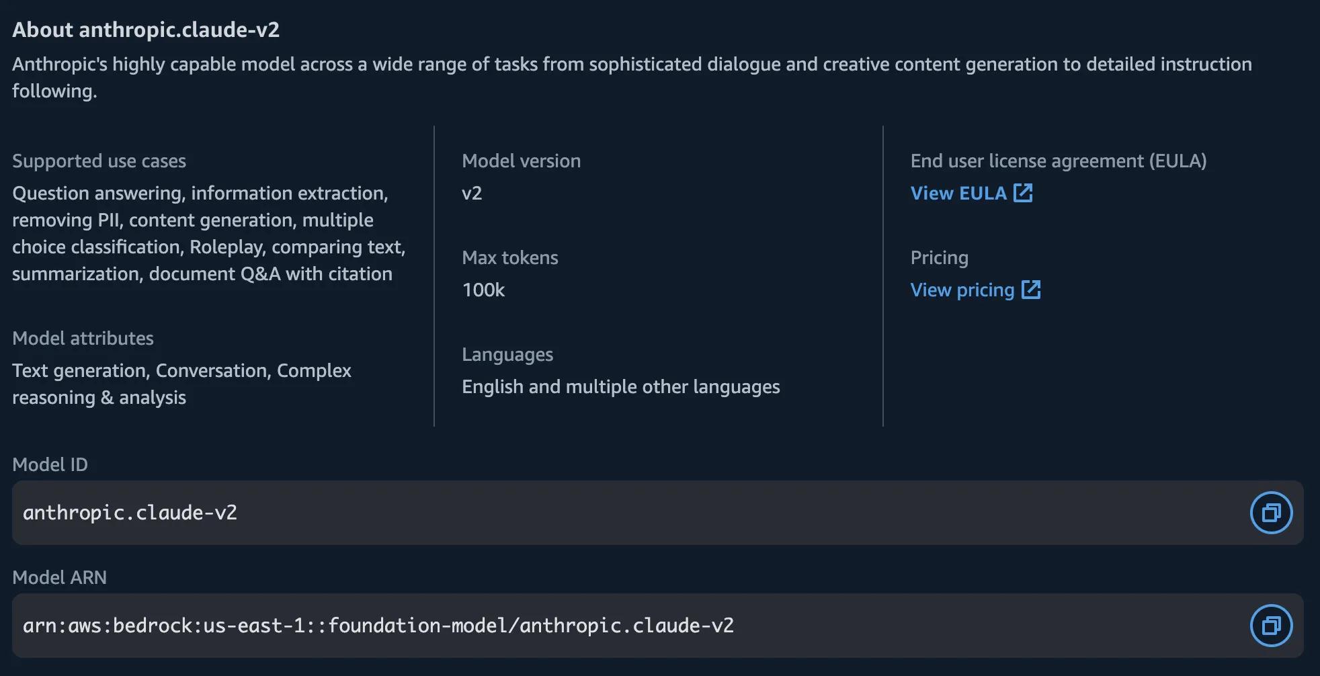The width and height of the screenshot is (1320, 676).
Task: Click the Model version value v2
Action: (472, 193)
